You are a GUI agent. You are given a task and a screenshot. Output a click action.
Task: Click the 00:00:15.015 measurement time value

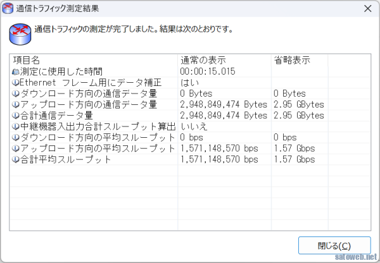click(x=208, y=72)
